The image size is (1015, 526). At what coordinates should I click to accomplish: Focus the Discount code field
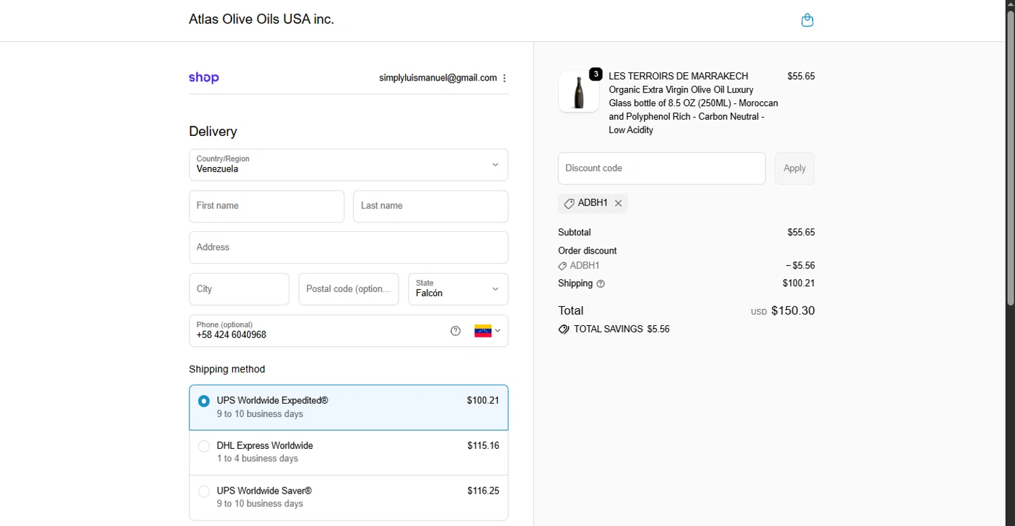pos(662,168)
